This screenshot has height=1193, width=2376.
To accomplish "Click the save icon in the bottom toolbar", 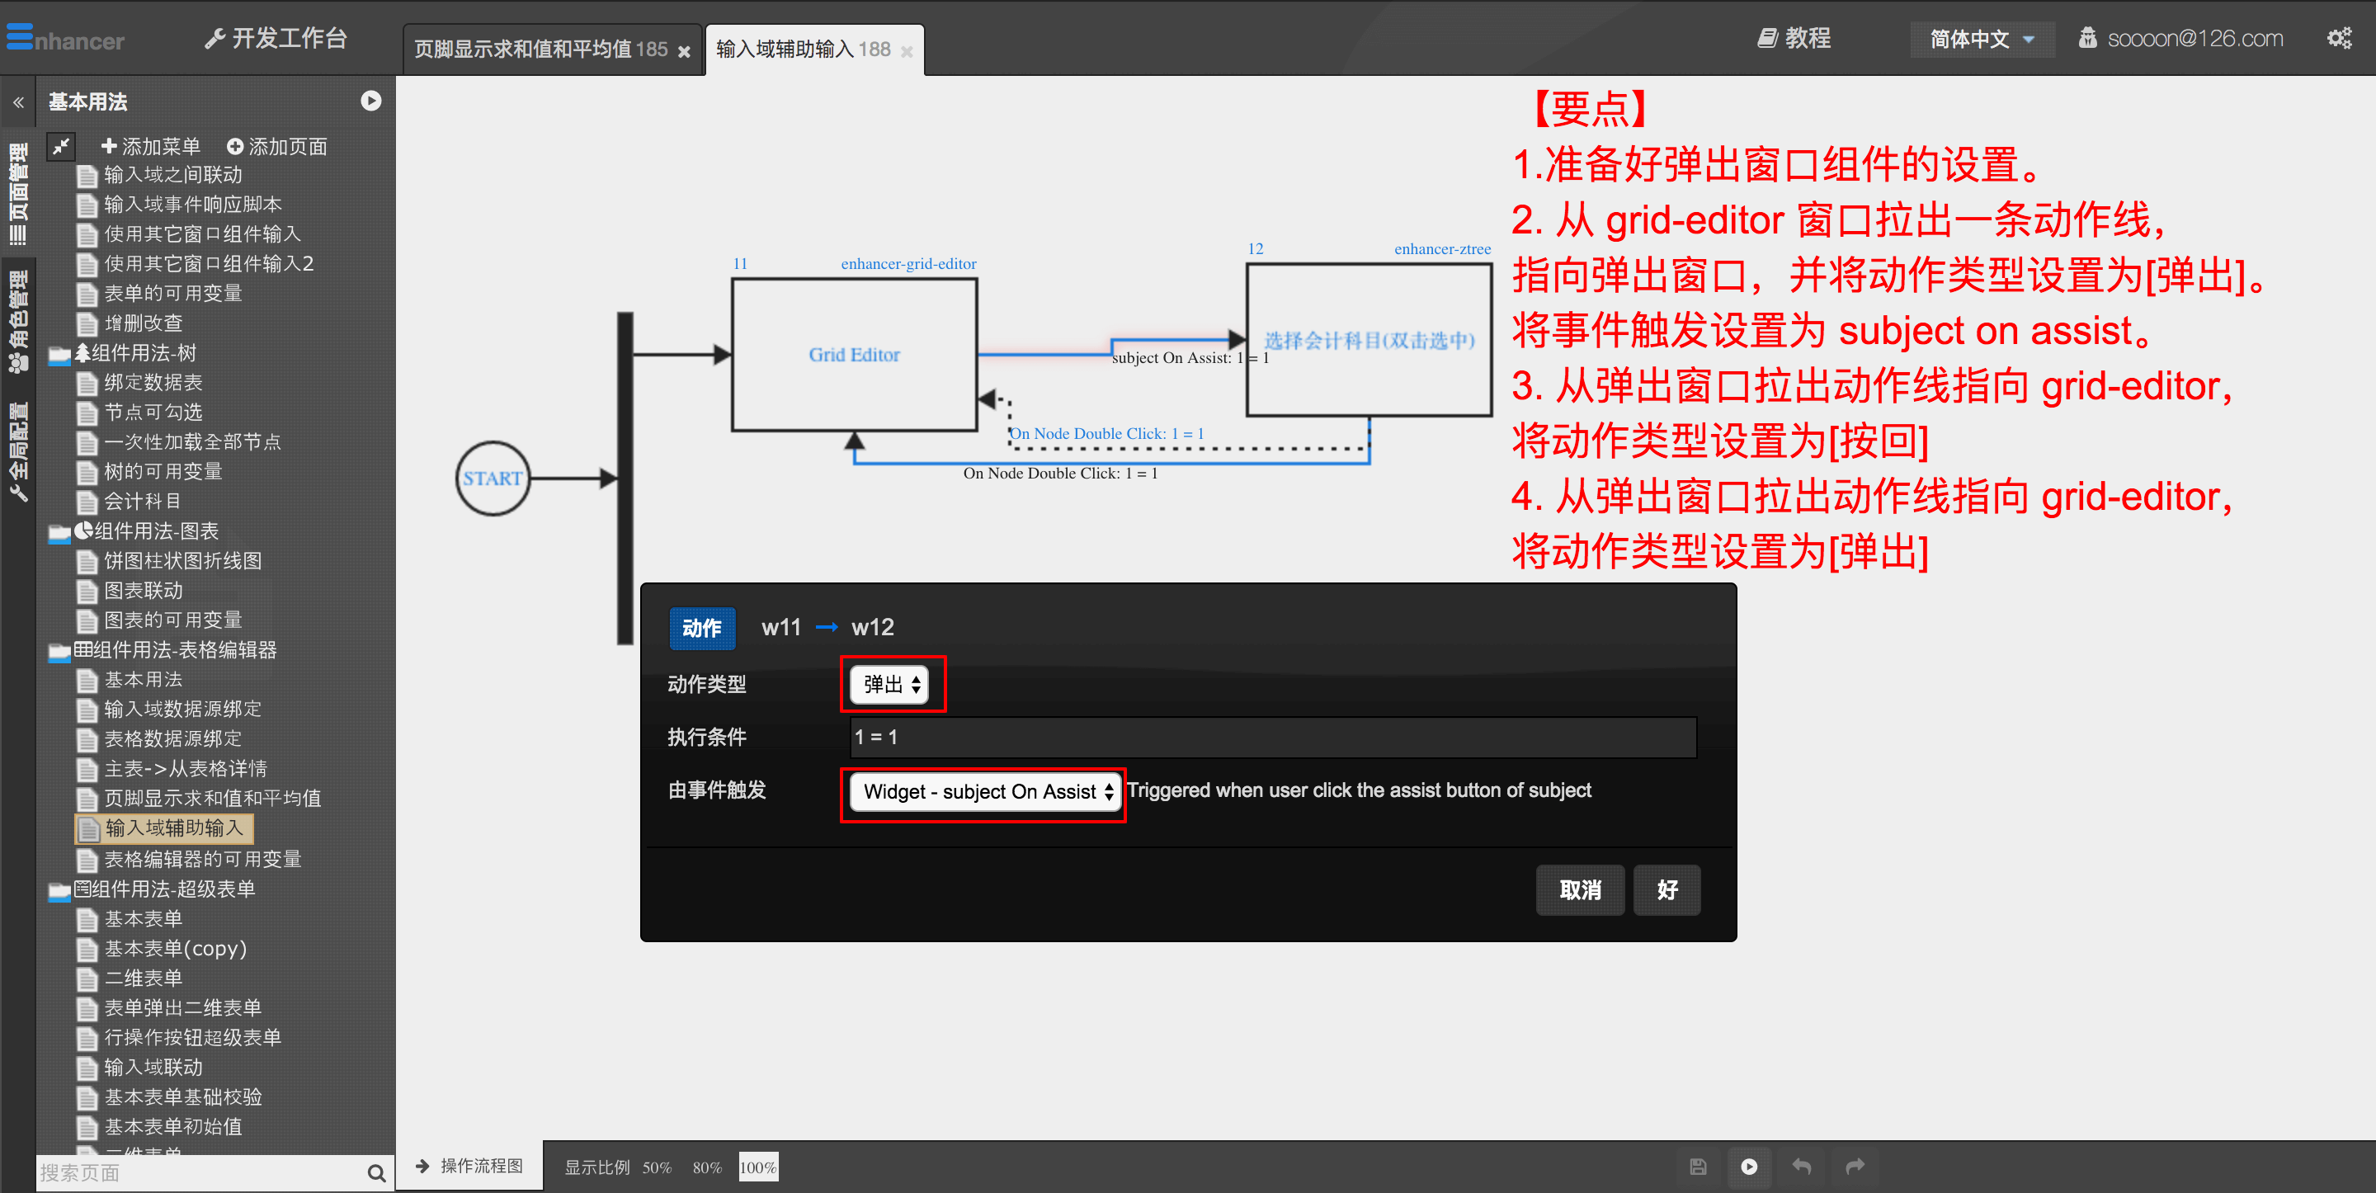I will [1697, 1167].
